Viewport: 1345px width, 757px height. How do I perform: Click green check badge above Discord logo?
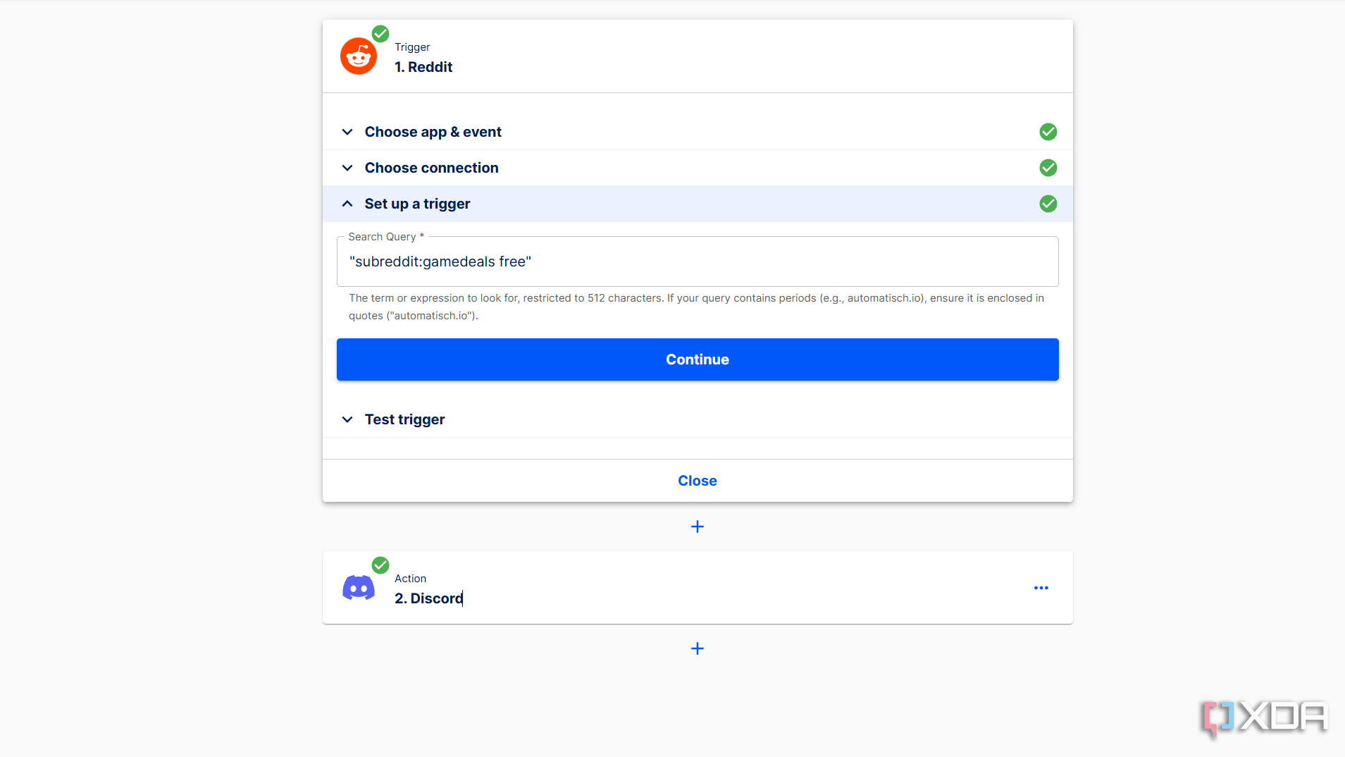380,565
